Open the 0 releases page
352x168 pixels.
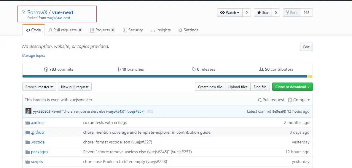coord(203,69)
